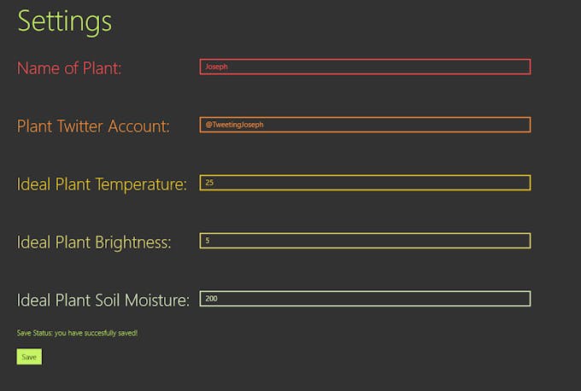Click the red border of the name field
This screenshot has height=391, width=581.
click(365, 59)
